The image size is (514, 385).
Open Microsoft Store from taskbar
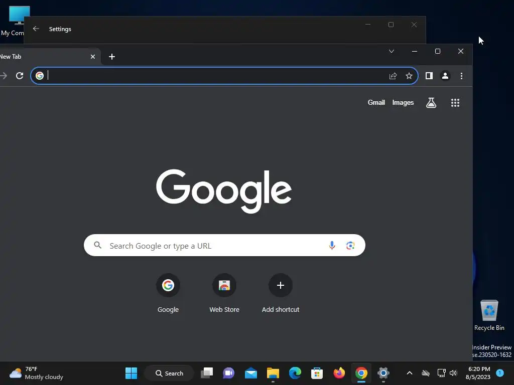317,373
